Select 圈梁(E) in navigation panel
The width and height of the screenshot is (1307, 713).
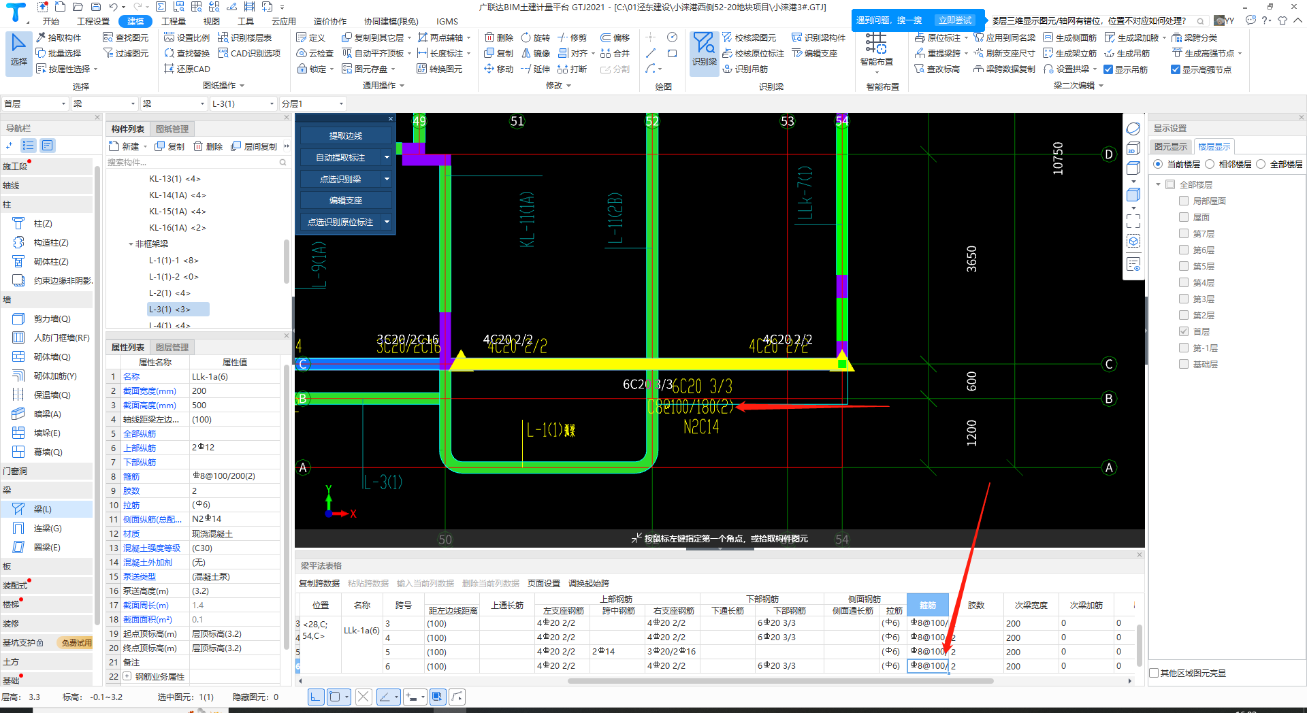point(47,547)
